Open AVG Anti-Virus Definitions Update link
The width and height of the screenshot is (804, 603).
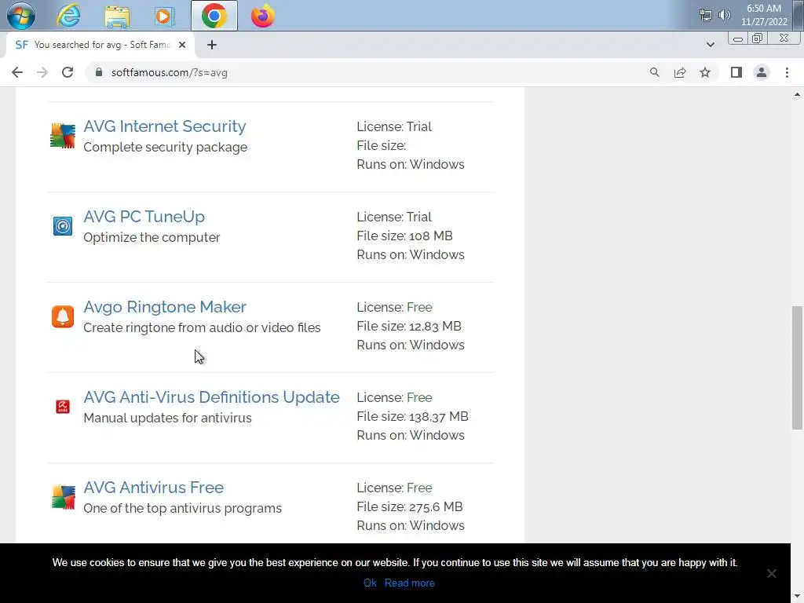click(211, 397)
